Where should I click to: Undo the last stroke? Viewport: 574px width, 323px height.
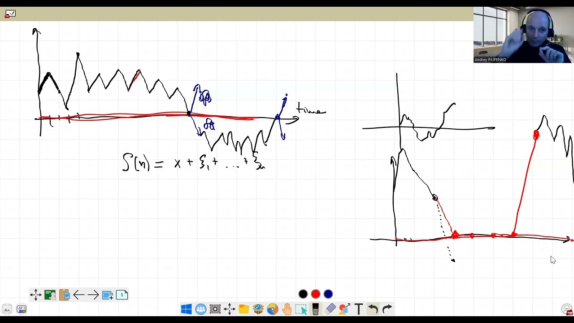pos(373,309)
